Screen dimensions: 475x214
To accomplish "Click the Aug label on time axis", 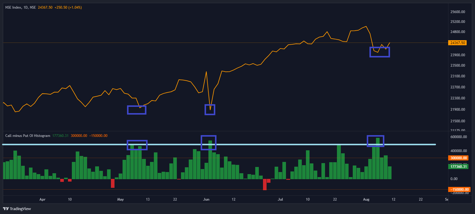I will click(x=366, y=199).
